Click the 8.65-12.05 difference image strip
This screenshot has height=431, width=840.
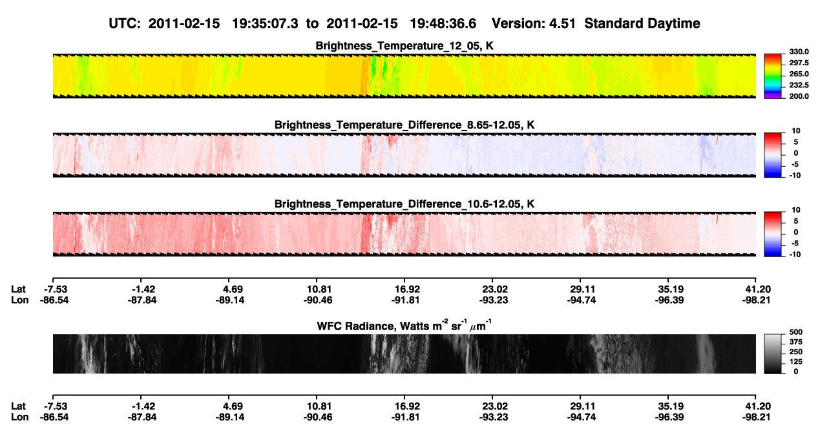[404, 155]
